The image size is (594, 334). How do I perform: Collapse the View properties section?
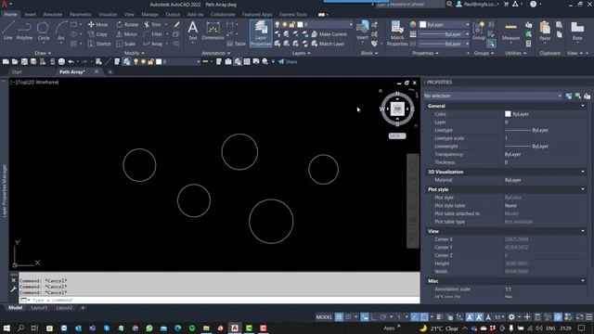[583, 231]
